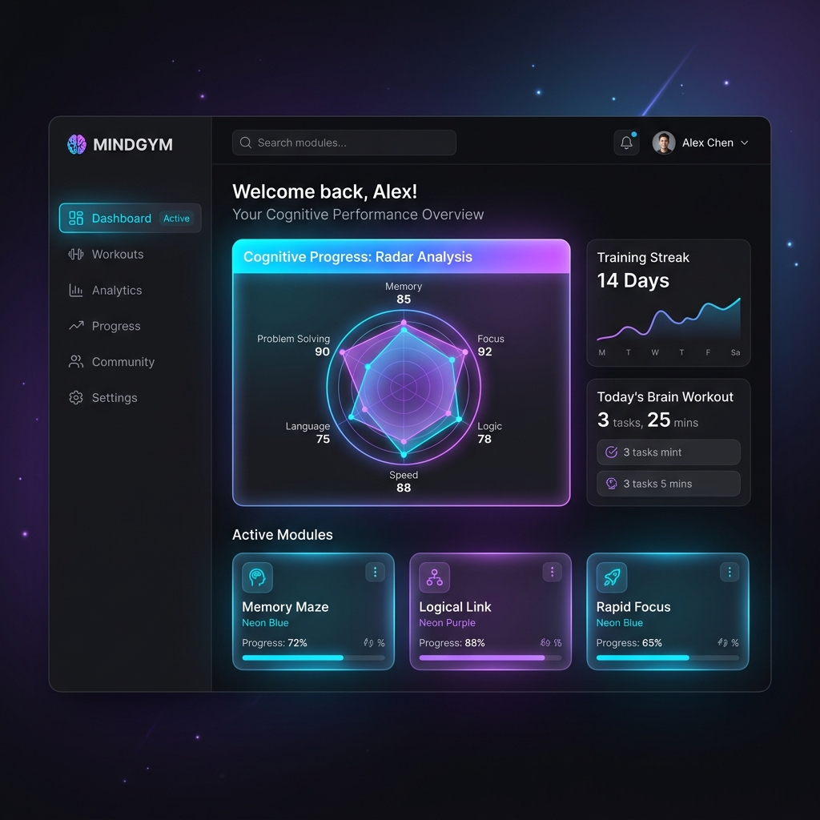Click the Memory 85 radar label

404,293
